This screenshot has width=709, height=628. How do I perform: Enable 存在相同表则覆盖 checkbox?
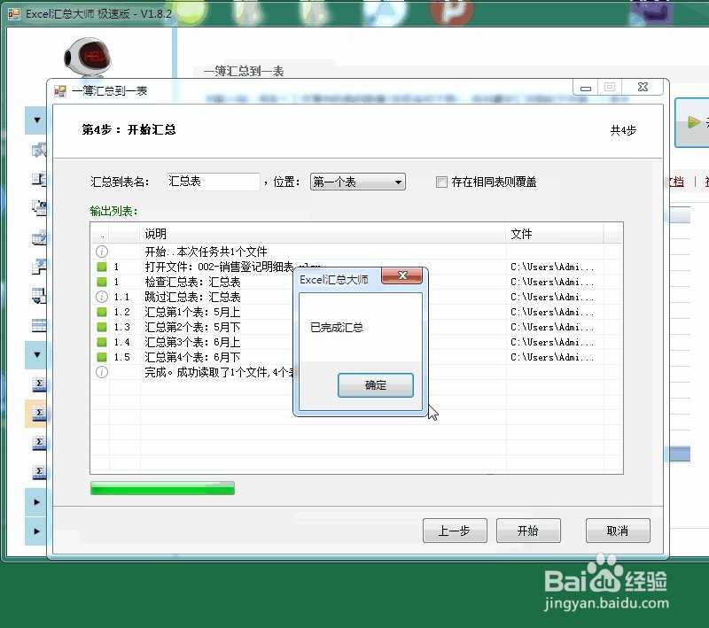click(441, 182)
